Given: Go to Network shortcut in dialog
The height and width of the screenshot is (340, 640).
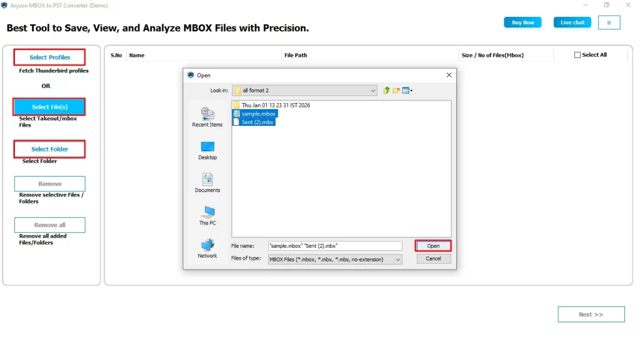Looking at the screenshot, I should pyautogui.click(x=207, y=248).
